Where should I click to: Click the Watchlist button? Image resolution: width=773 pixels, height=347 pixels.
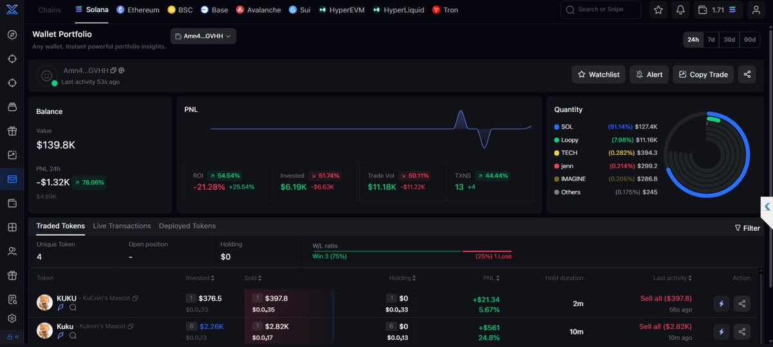(x=598, y=75)
